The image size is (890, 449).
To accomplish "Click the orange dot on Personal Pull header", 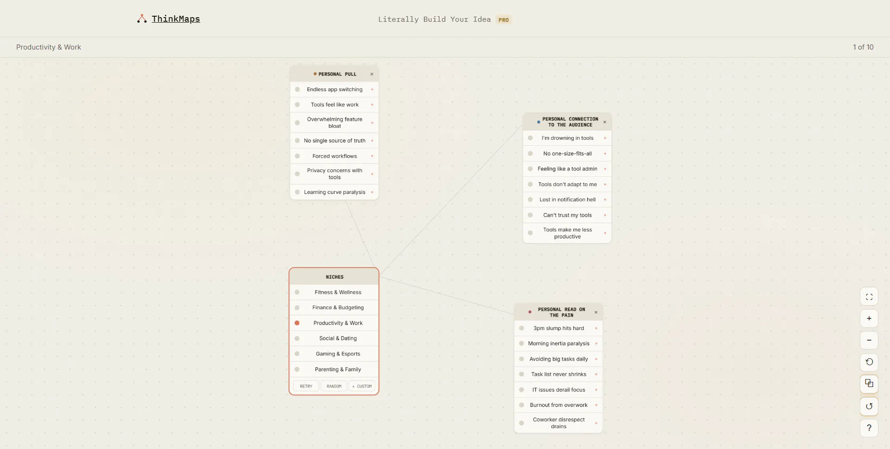I will [x=315, y=74].
